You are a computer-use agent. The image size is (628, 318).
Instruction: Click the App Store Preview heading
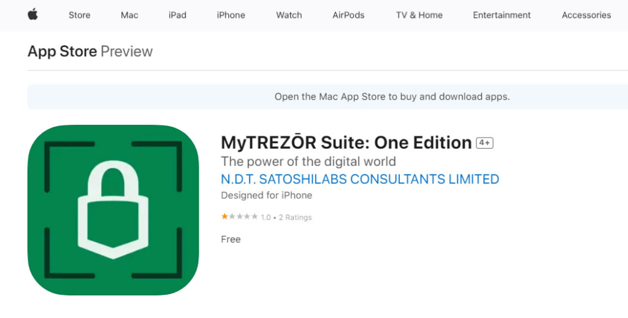tap(90, 51)
